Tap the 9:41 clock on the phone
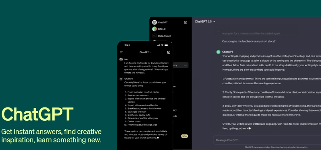 (127, 45)
